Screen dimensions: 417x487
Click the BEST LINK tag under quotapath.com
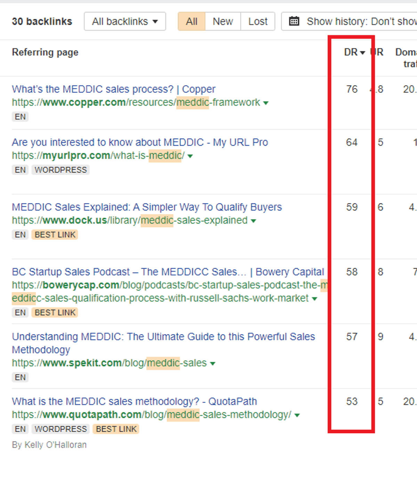[116, 429]
